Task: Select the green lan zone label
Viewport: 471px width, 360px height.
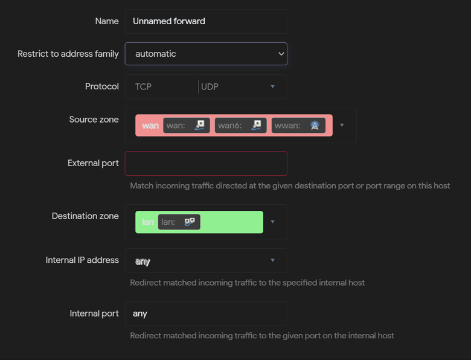Action: [x=147, y=222]
